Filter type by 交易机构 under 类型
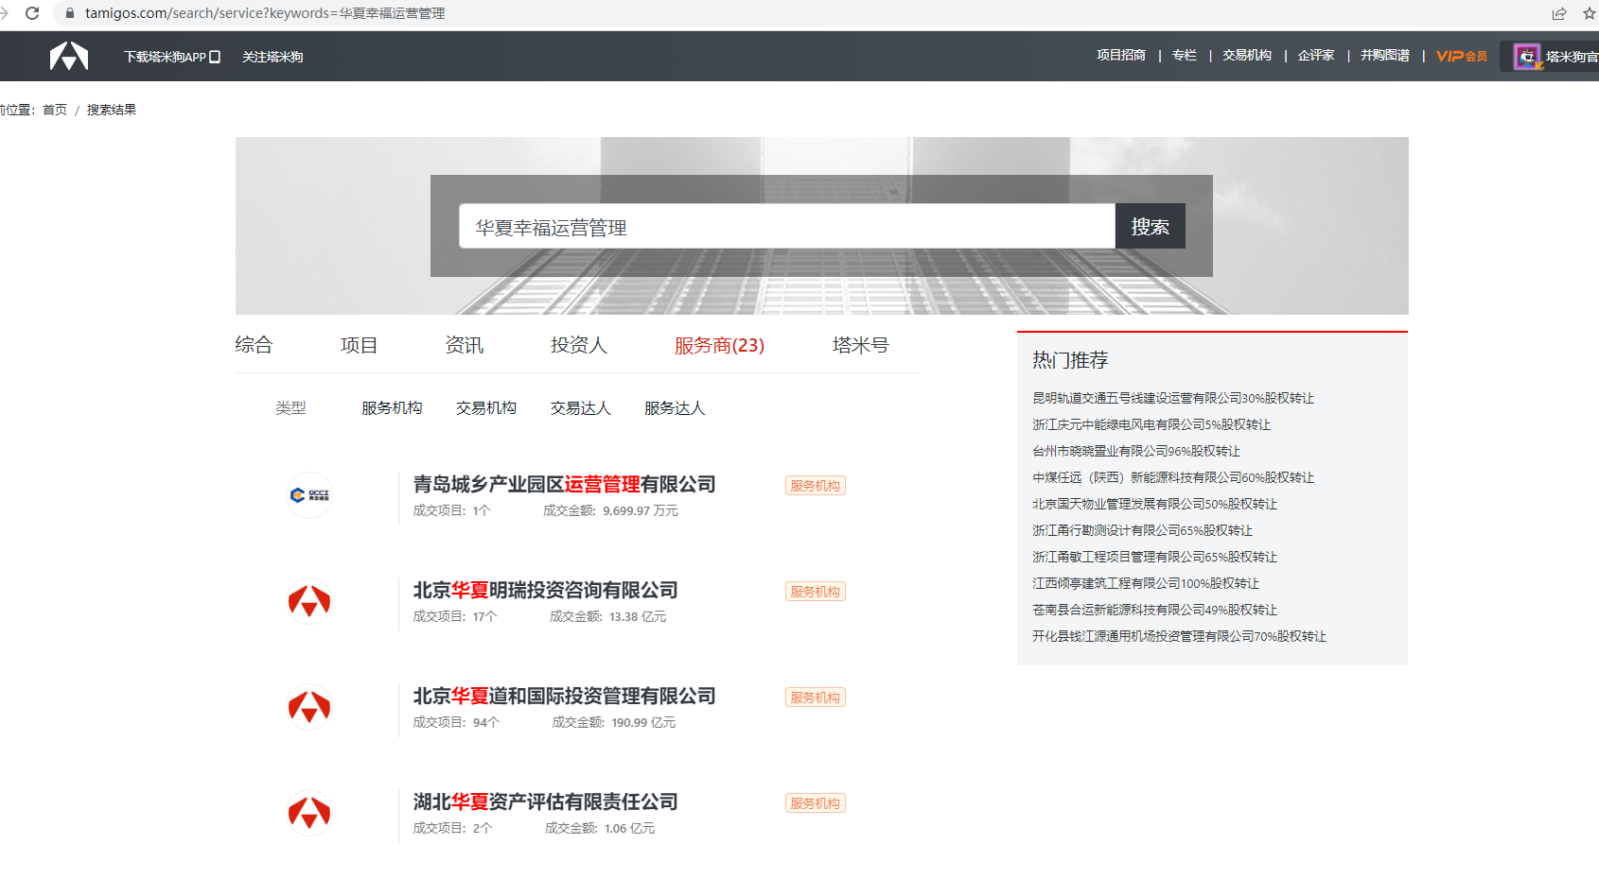This screenshot has width=1599, height=879. pyautogui.click(x=486, y=408)
